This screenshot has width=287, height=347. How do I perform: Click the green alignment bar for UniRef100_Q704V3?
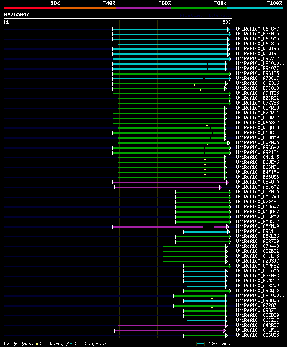(x=194, y=247)
